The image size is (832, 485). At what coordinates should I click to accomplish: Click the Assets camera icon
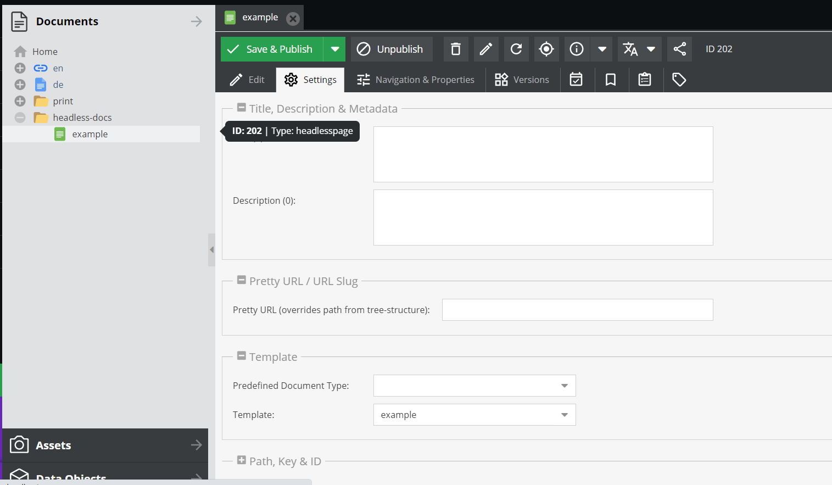pos(19,444)
